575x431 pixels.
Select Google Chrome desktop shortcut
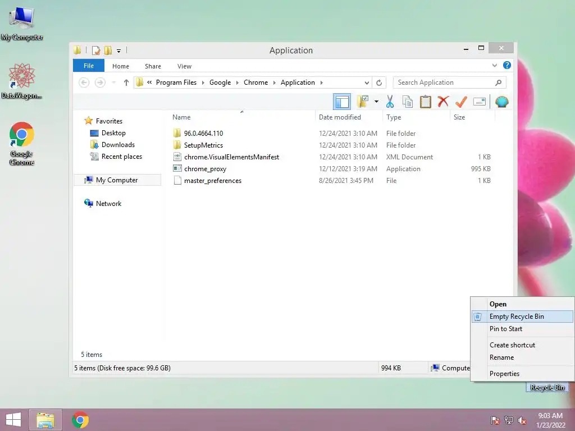point(22,143)
